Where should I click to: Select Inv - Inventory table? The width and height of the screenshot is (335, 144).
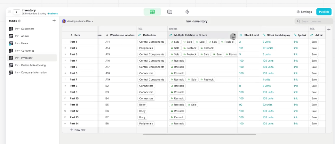32,58
